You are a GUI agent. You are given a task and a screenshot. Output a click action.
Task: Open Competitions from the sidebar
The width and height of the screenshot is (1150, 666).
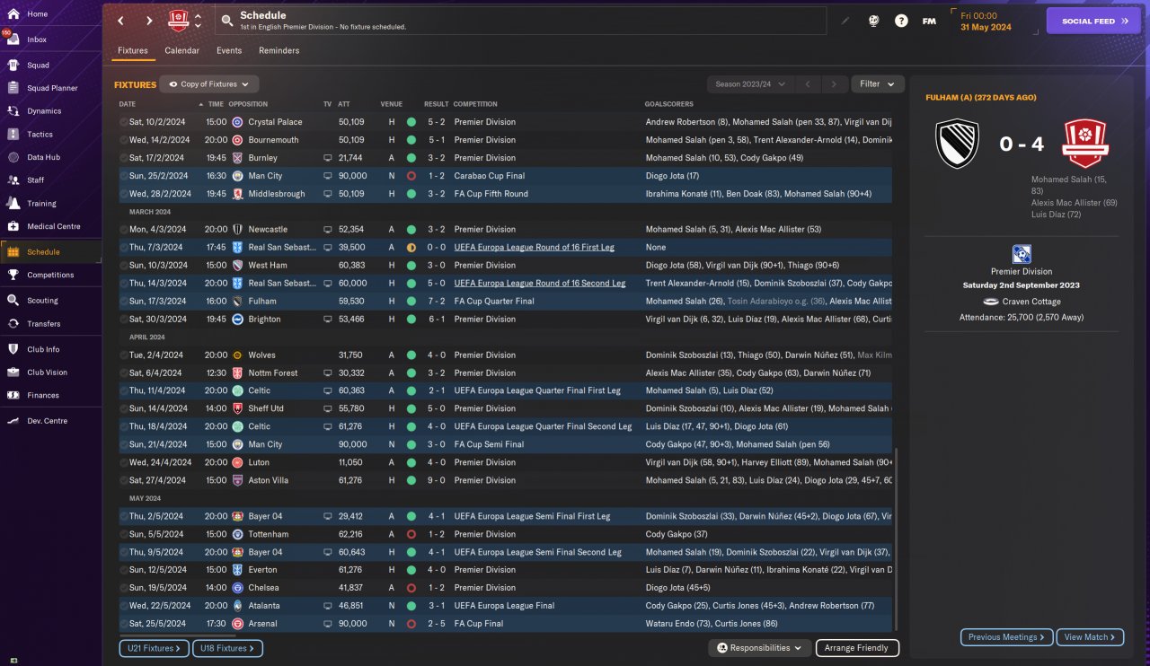51,275
